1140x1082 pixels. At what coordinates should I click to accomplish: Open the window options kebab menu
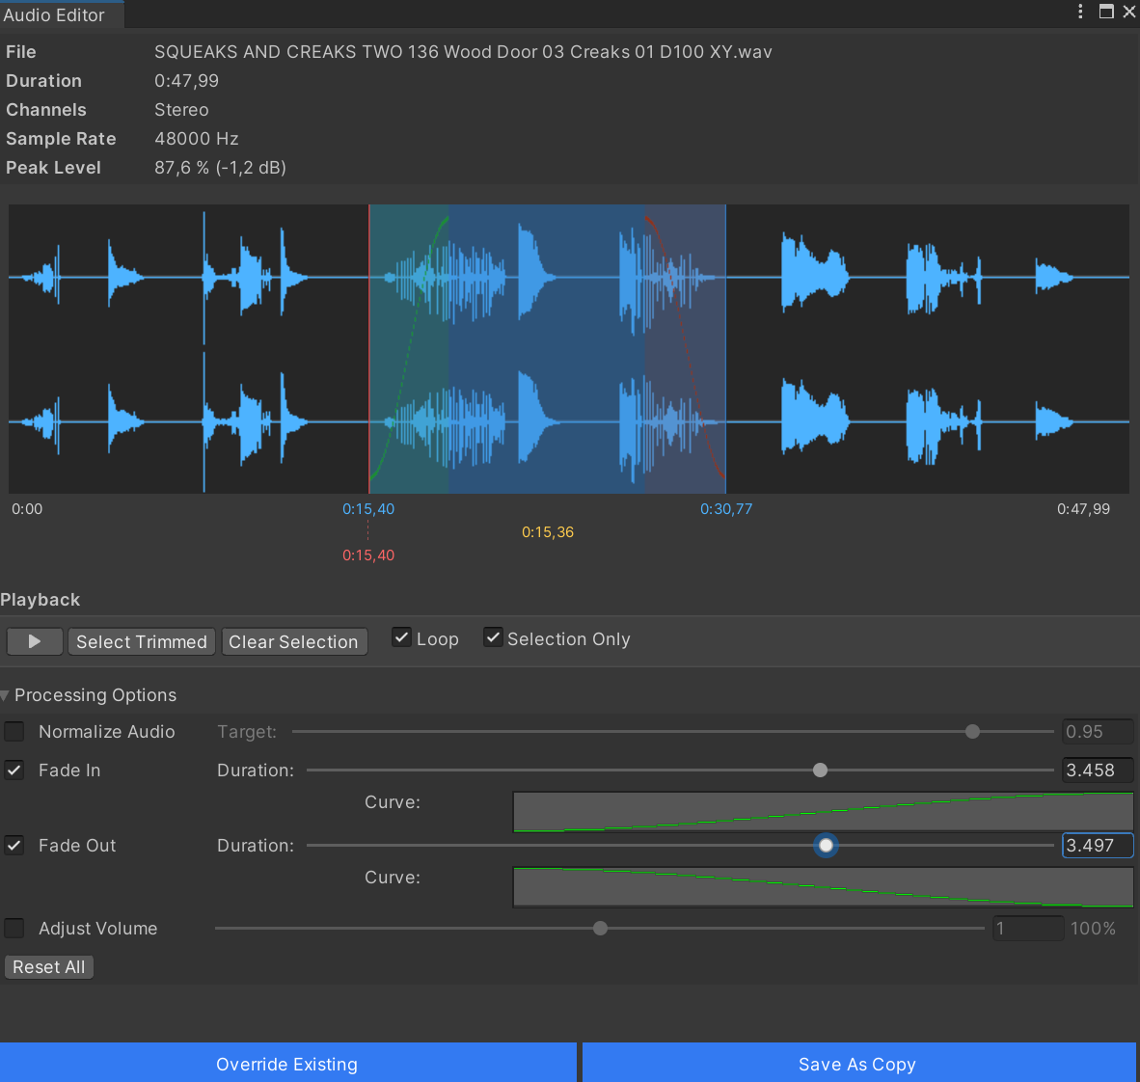[x=1080, y=11]
